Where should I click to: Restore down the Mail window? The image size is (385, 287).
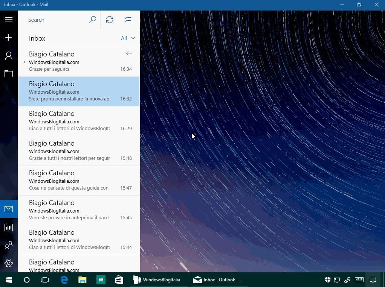pos(359,5)
